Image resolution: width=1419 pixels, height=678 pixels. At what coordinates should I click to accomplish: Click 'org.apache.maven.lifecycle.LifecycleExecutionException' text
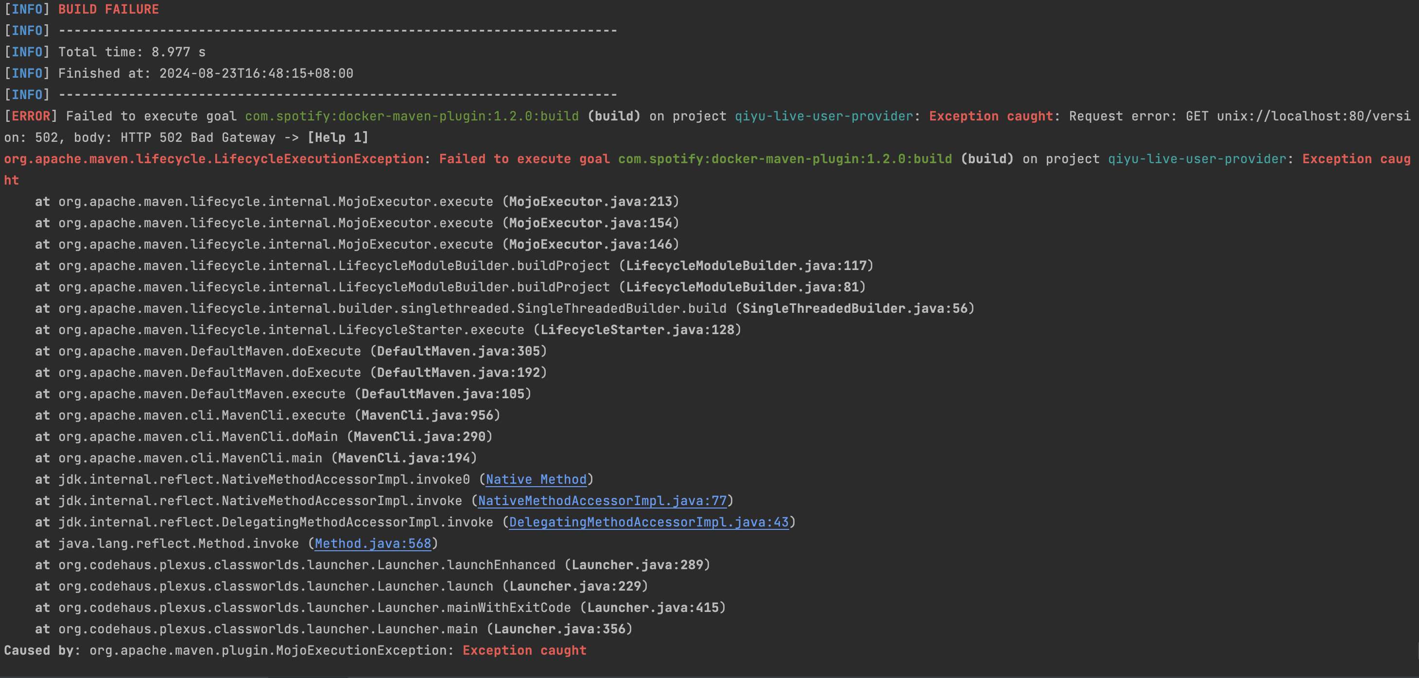214,159
